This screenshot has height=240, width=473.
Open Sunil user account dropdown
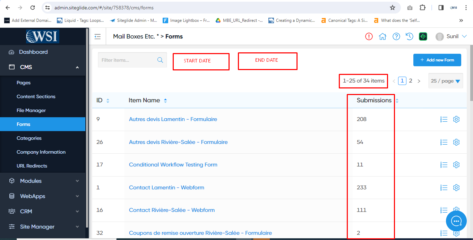point(452,36)
